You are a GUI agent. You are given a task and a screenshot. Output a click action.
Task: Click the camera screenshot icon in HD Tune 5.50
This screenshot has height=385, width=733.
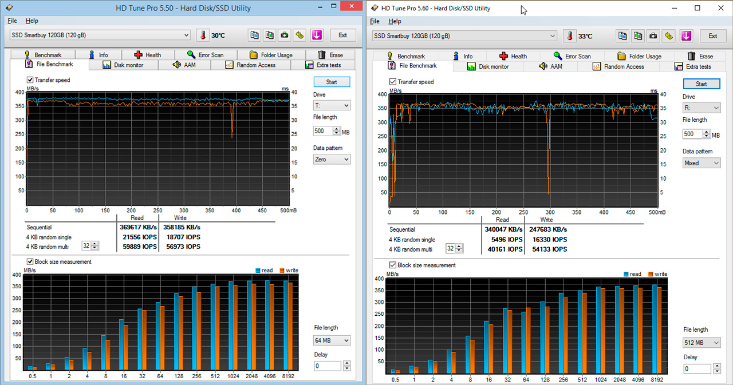tap(285, 35)
